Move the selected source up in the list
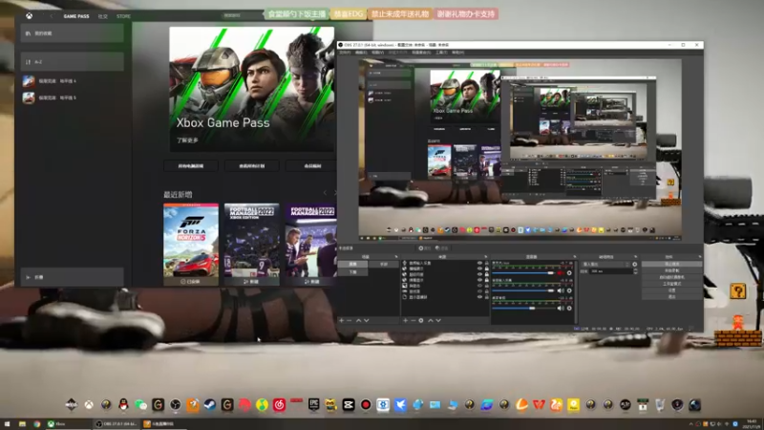This screenshot has height=430, width=764. coord(431,320)
